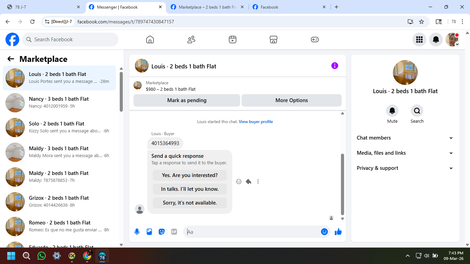Open Solo 2 beds 1 bath chat
470x264 pixels.
tap(60, 128)
